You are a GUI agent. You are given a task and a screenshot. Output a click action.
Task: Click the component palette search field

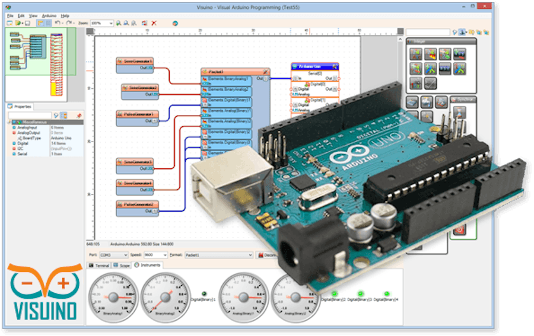pyautogui.click(x=427, y=32)
